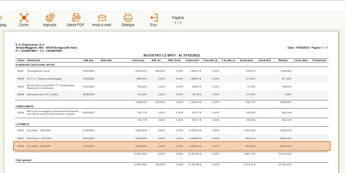
Task: Select the address line Strada Maggiore, 850
Action: tap(46, 48)
